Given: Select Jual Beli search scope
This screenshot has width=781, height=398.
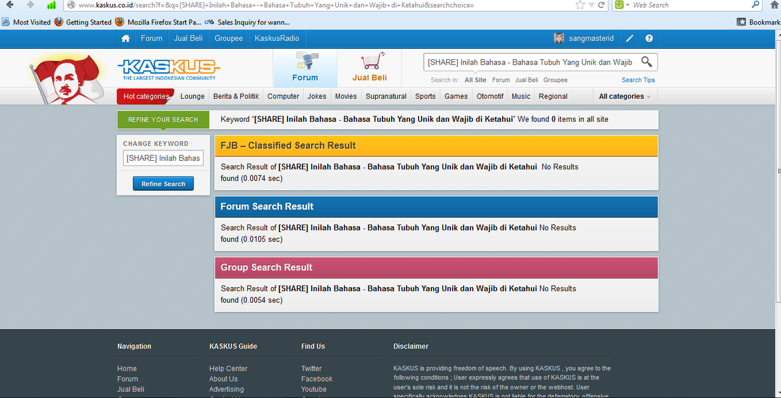Looking at the screenshot, I should (x=527, y=80).
